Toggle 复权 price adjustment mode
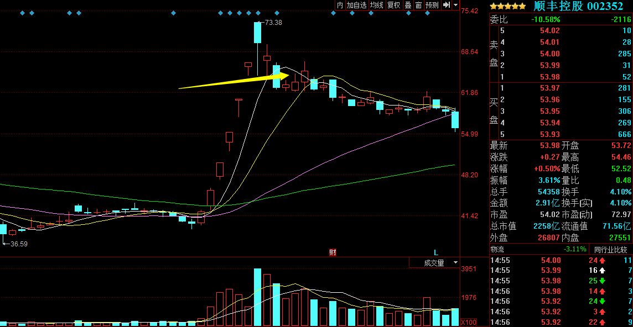The width and height of the screenshot is (633, 327). coord(393,5)
